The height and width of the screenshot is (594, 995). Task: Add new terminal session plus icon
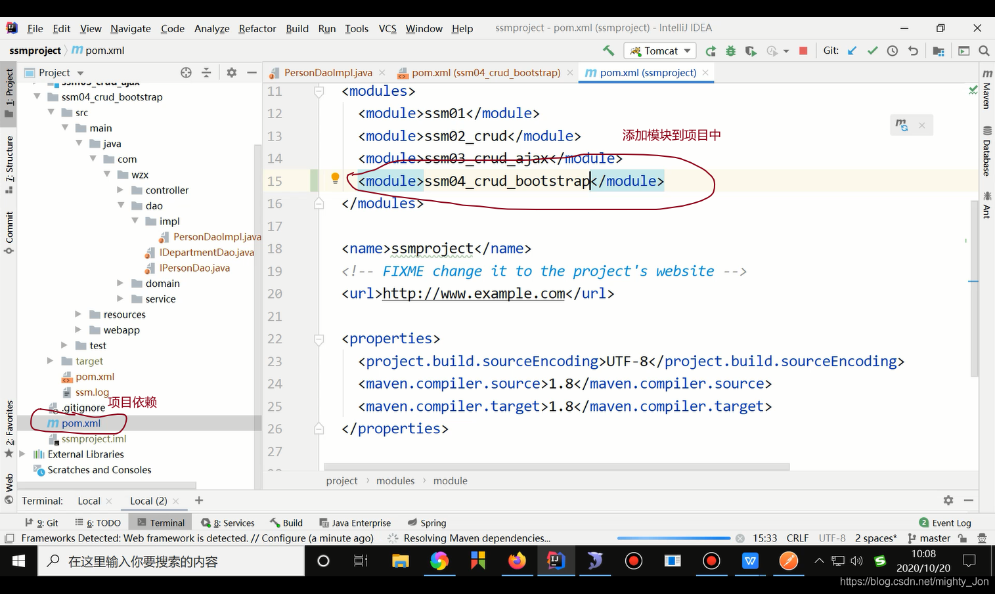(199, 500)
